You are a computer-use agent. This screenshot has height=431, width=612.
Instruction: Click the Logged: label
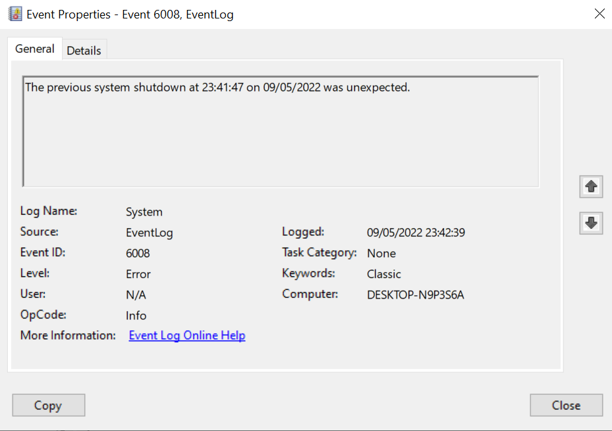click(x=303, y=232)
